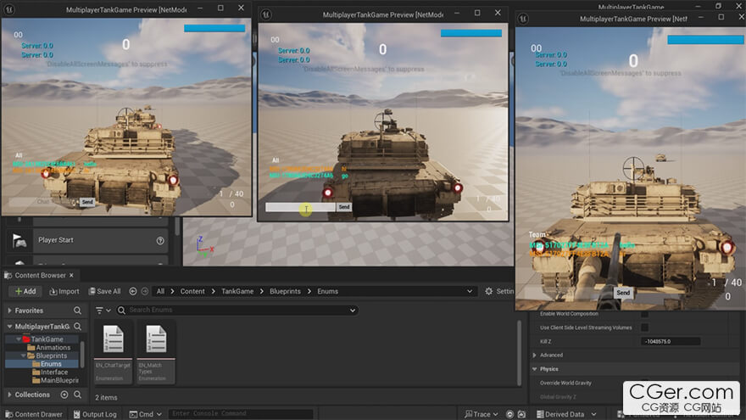
Task: Click the blue health bar in right preview
Action: (705, 40)
